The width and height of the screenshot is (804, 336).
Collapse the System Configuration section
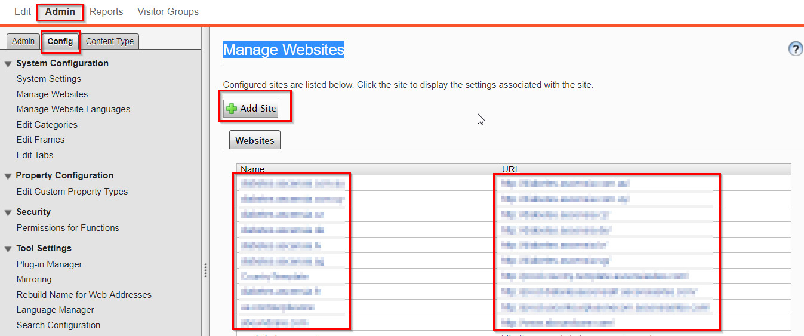tap(8, 64)
